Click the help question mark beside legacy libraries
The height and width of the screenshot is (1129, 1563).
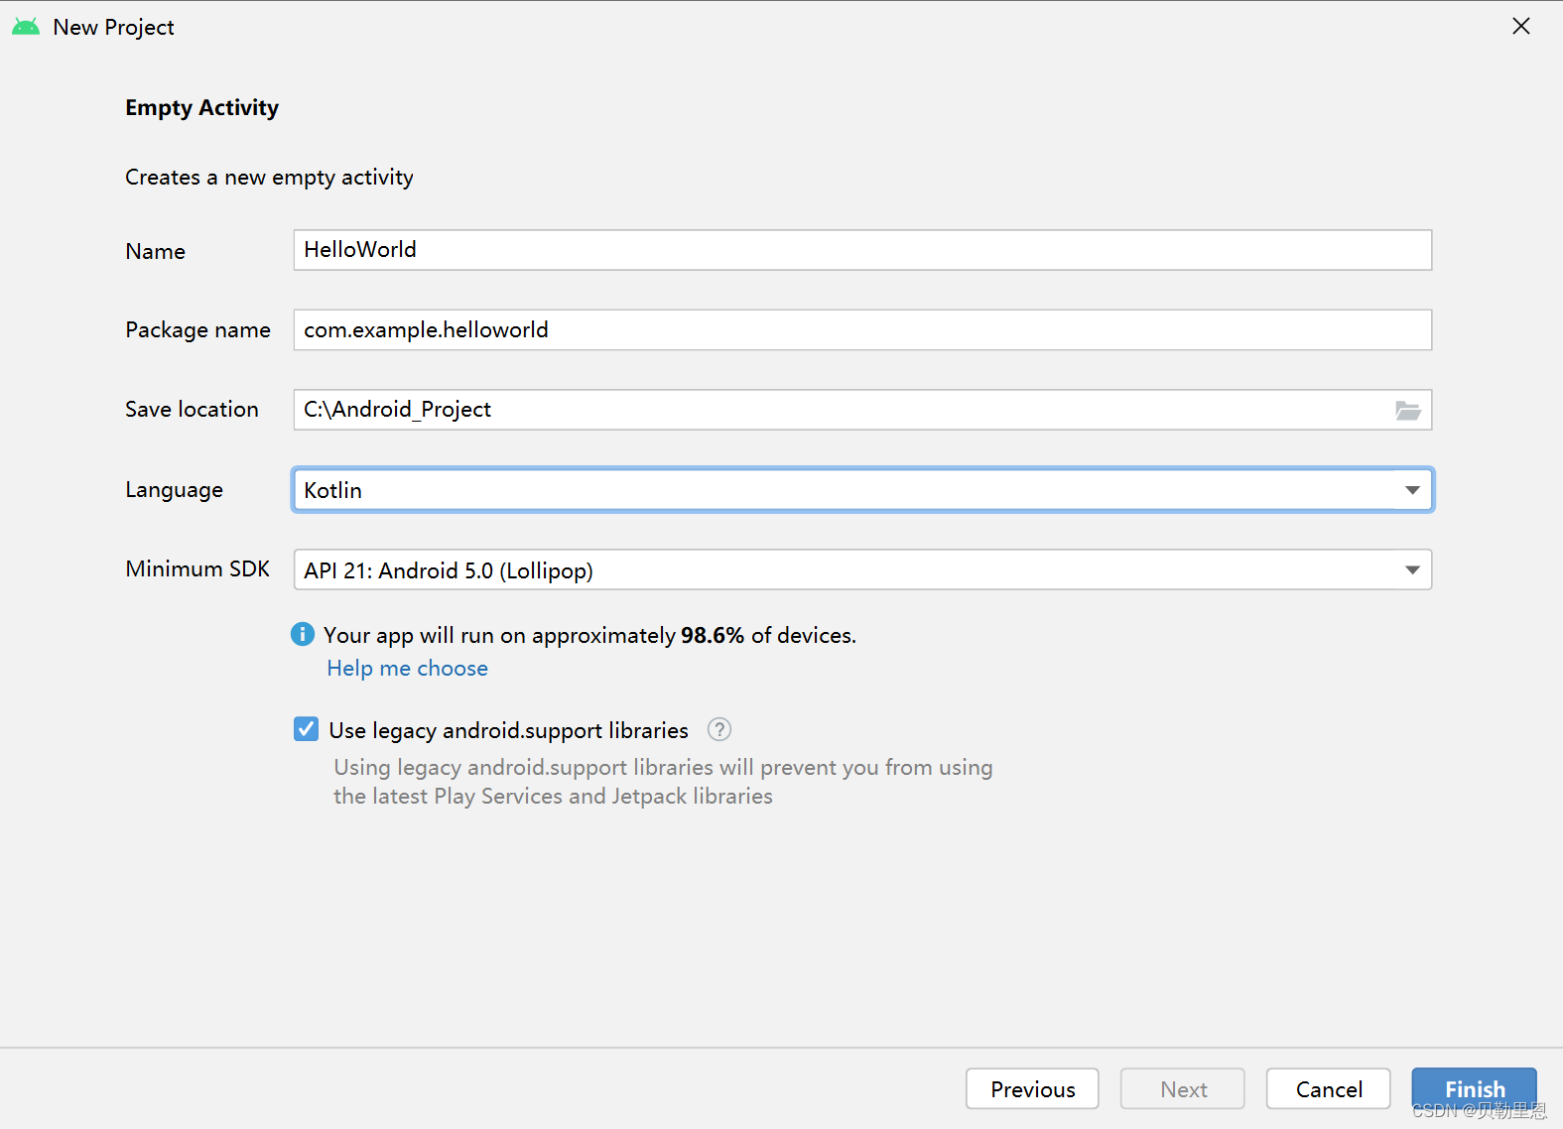(719, 730)
